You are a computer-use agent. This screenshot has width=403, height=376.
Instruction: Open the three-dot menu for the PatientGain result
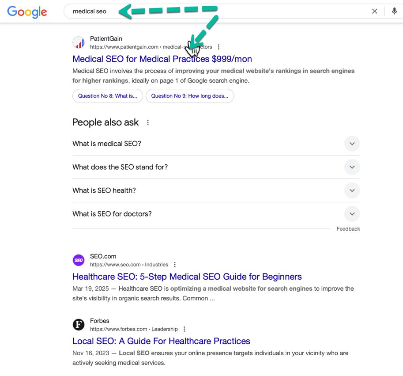pos(218,47)
